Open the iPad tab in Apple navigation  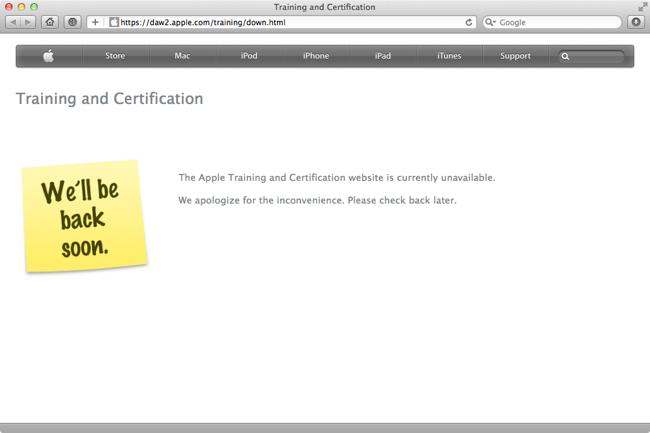(x=383, y=56)
